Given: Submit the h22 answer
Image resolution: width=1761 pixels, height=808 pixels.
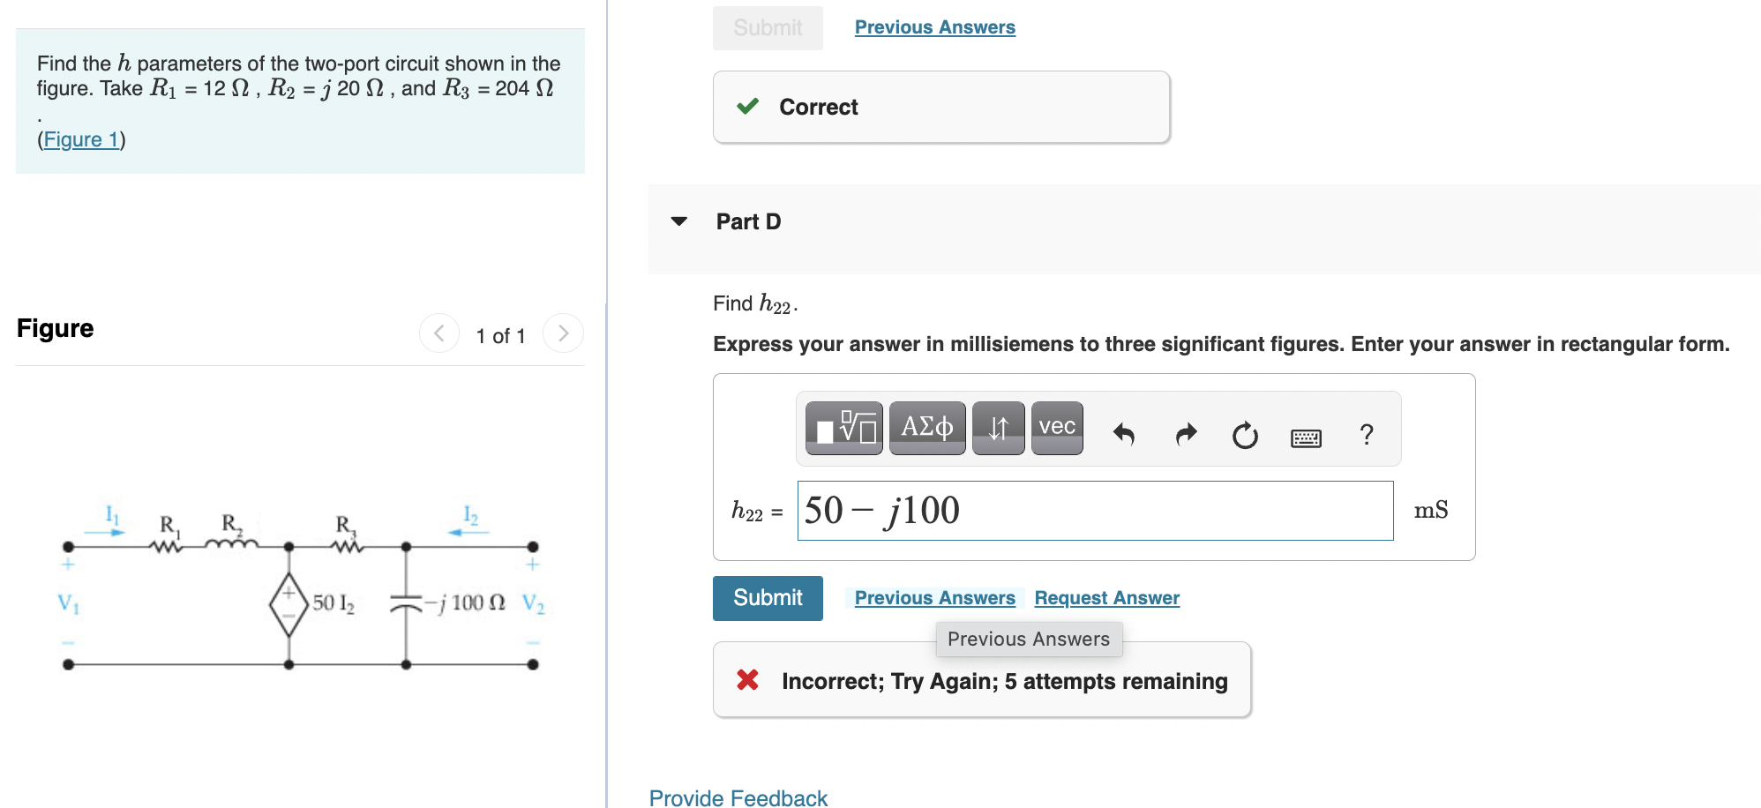Looking at the screenshot, I should [767, 598].
